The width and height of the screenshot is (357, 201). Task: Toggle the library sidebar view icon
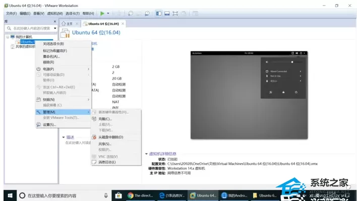click(x=159, y=14)
